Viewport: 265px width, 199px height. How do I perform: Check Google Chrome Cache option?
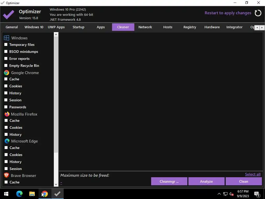6,79
